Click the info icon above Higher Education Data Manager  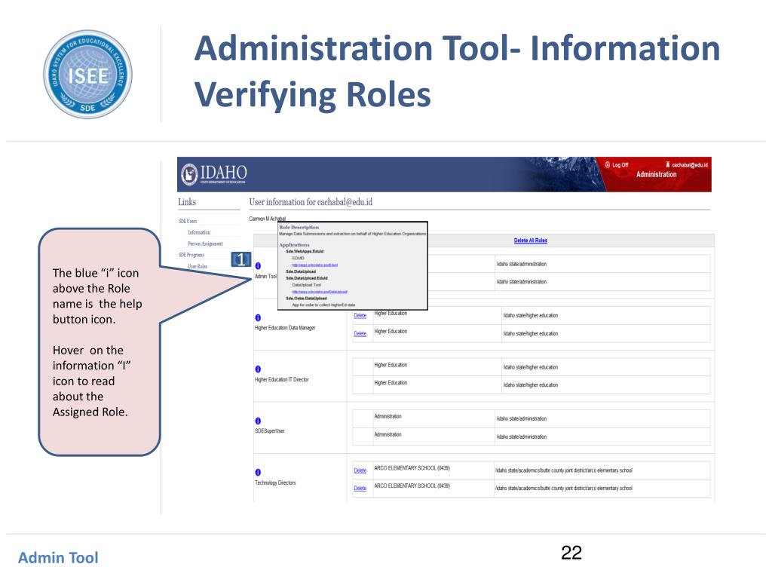click(x=258, y=317)
